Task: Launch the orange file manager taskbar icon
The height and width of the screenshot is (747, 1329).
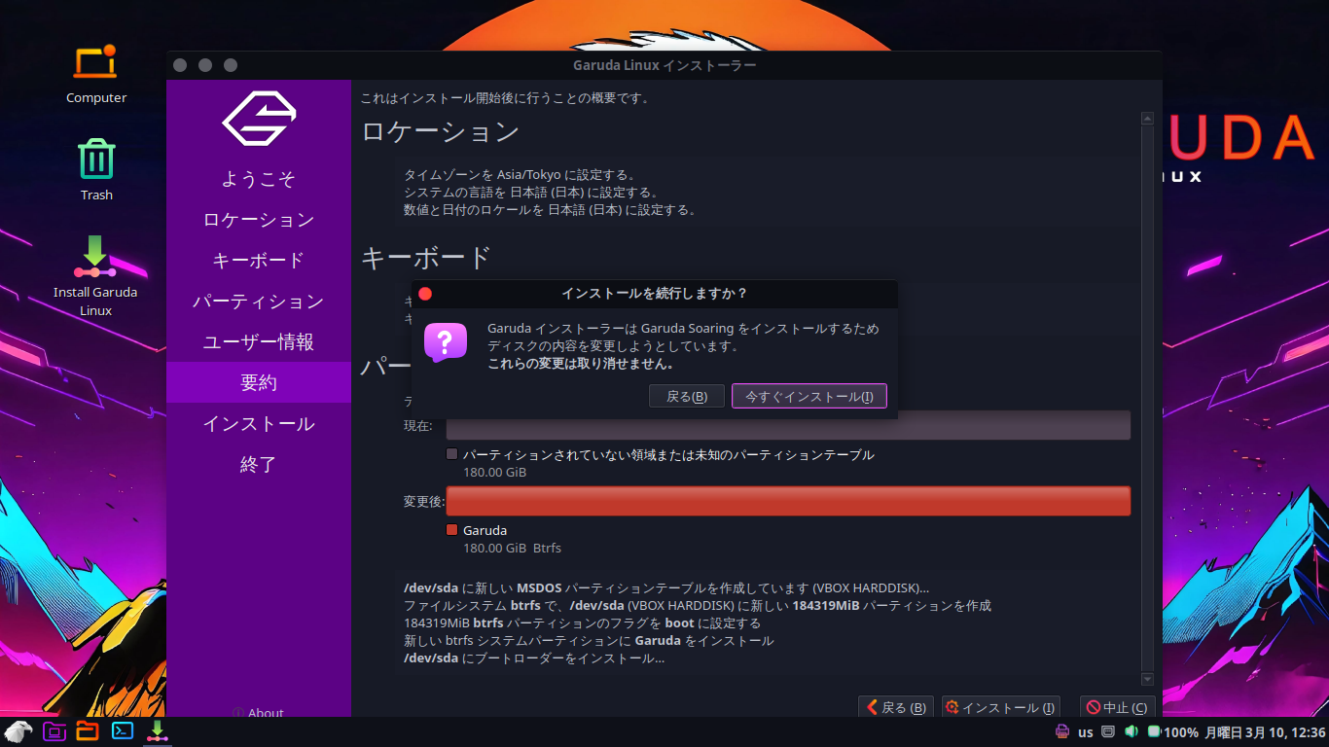Action: [x=88, y=731]
